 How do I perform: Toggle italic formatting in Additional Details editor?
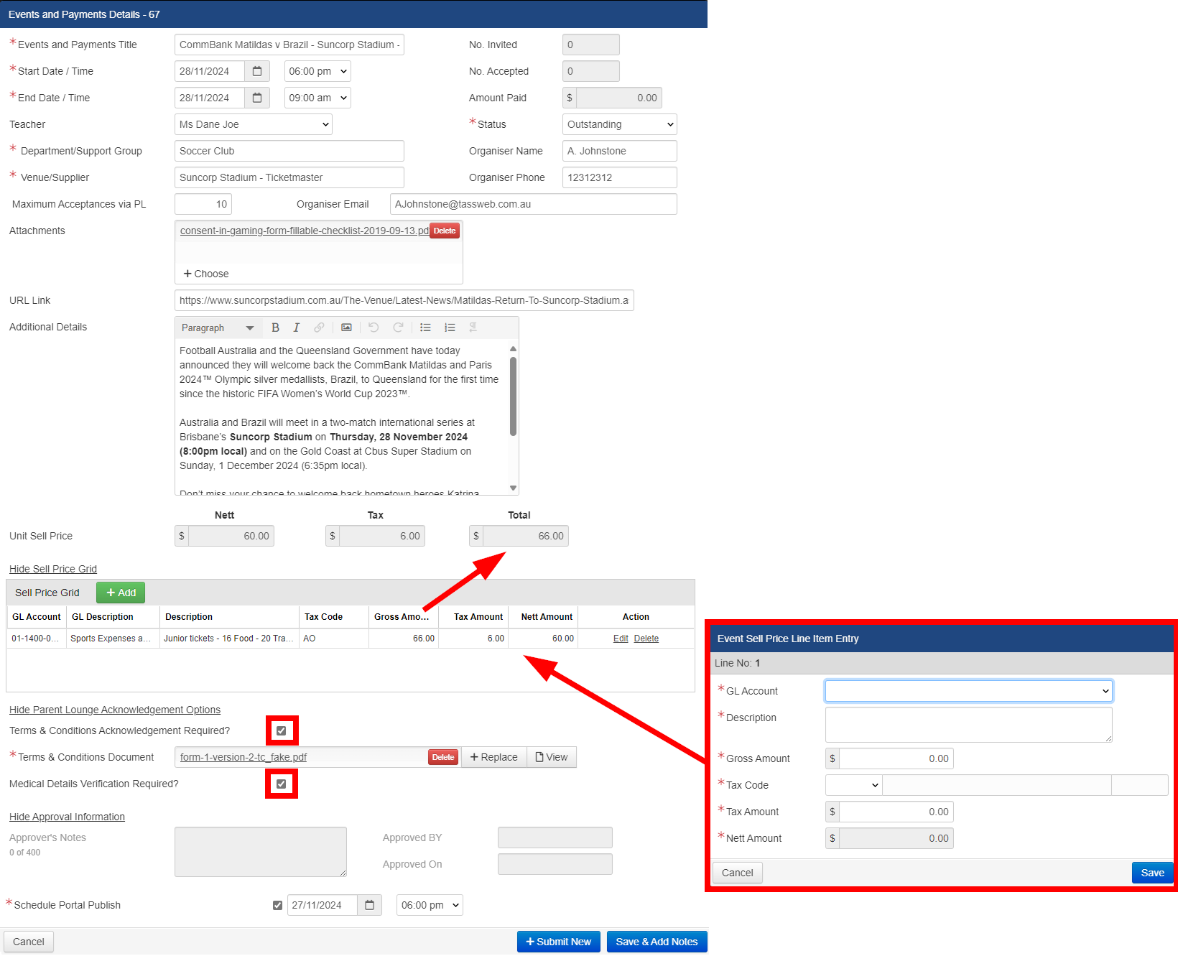click(x=296, y=328)
